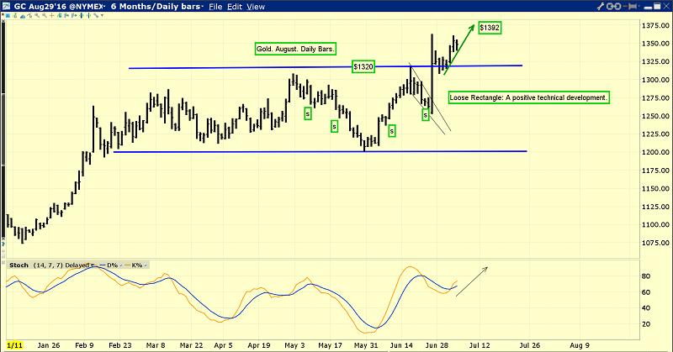Click the May 17 date axis label
This screenshot has width=673, height=352.
[330, 345]
